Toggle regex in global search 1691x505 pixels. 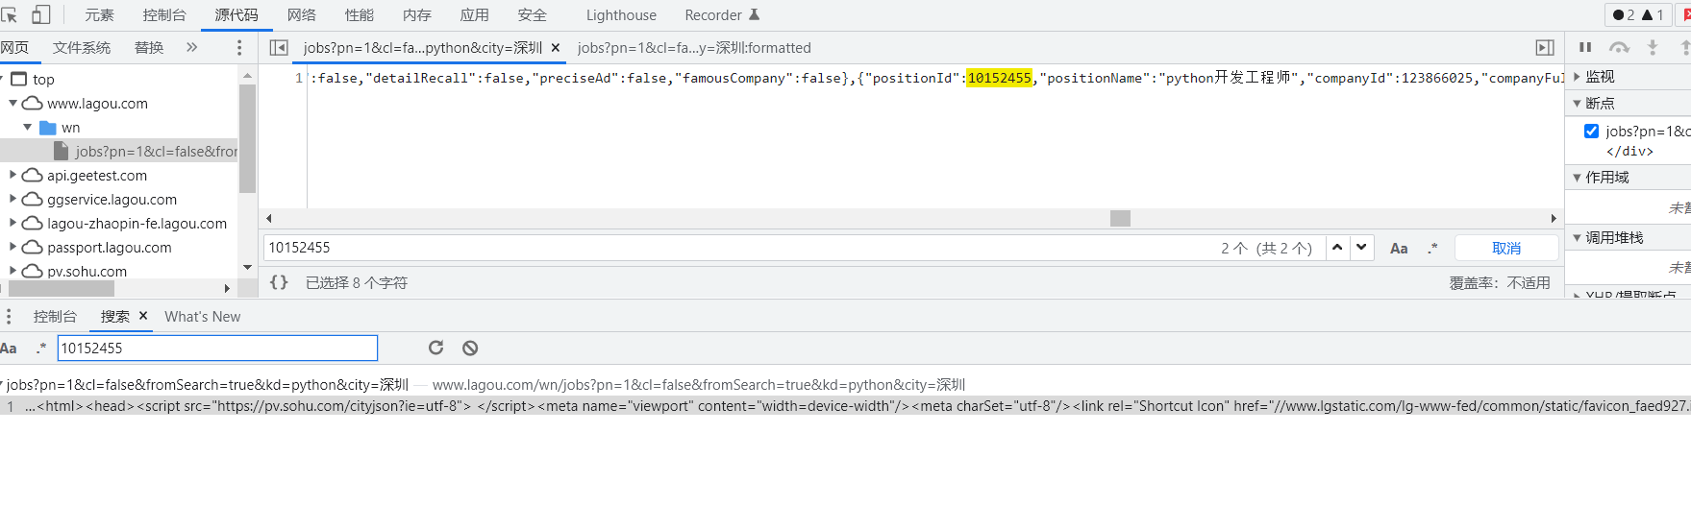pos(41,349)
